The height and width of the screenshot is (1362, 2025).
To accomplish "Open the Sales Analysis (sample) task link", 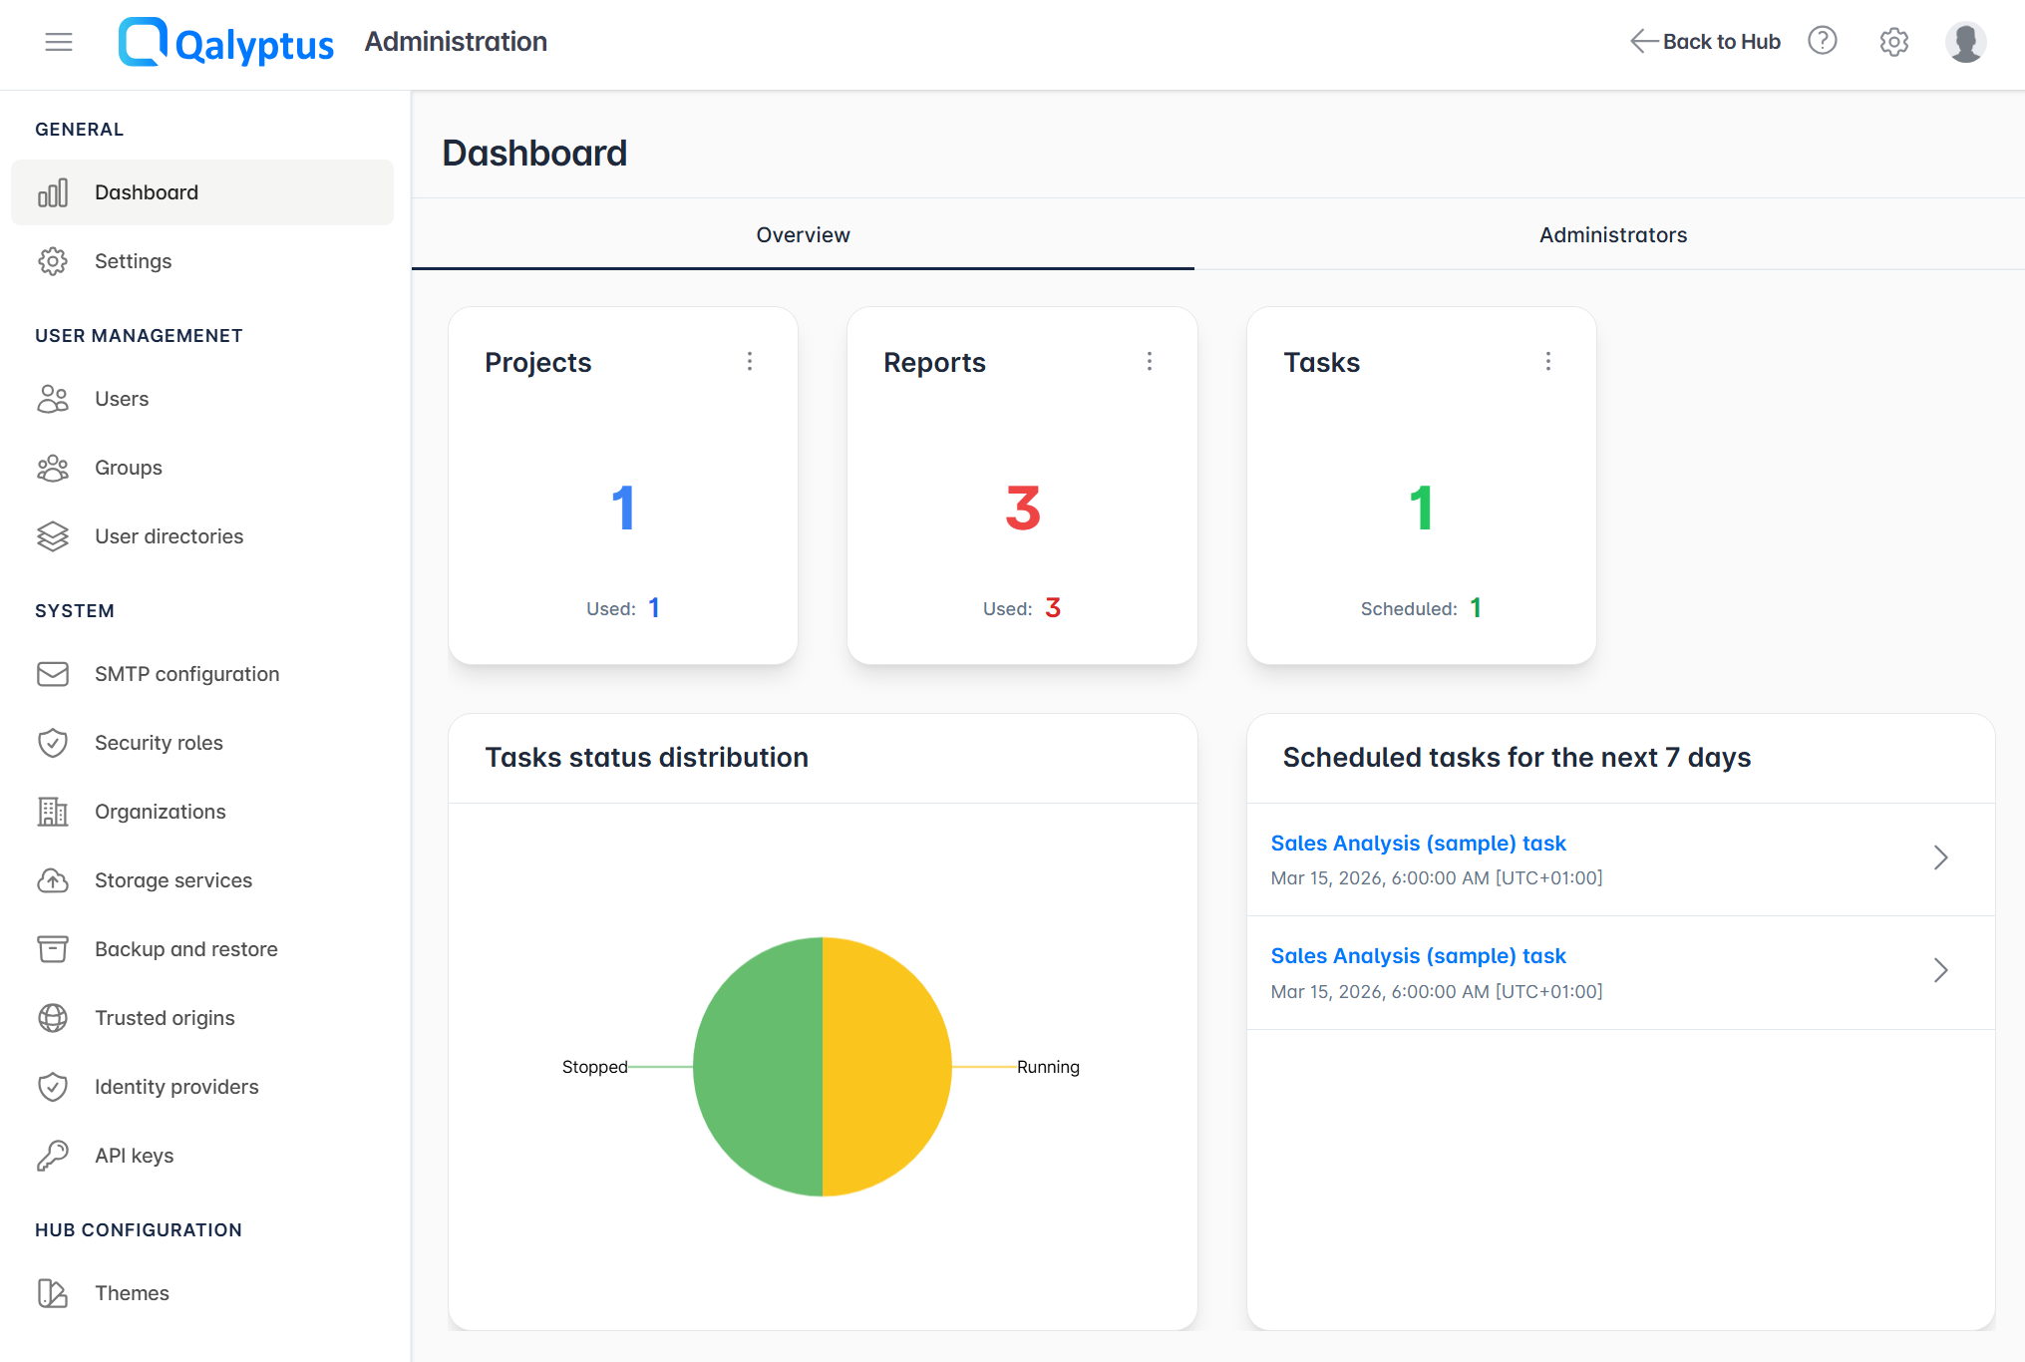I will pyautogui.click(x=1418, y=843).
